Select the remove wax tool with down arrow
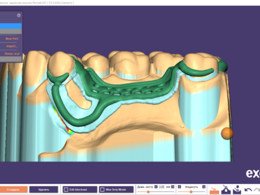This screenshot has width=260, height=195. click(237, 190)
